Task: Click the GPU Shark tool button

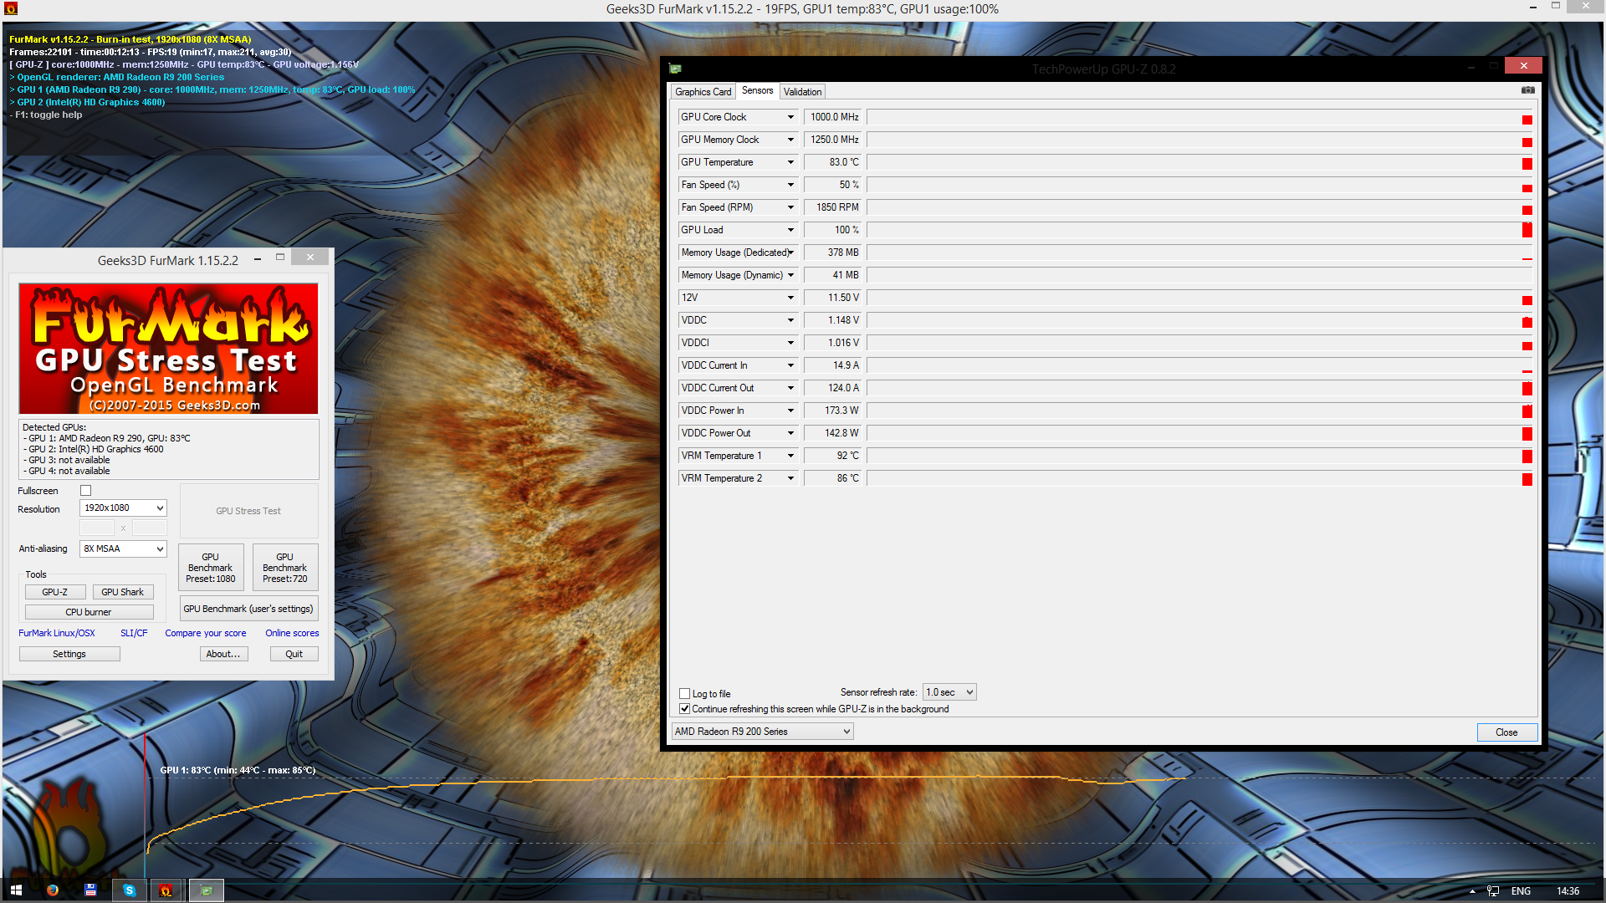Action: click(x=122, y=592)
